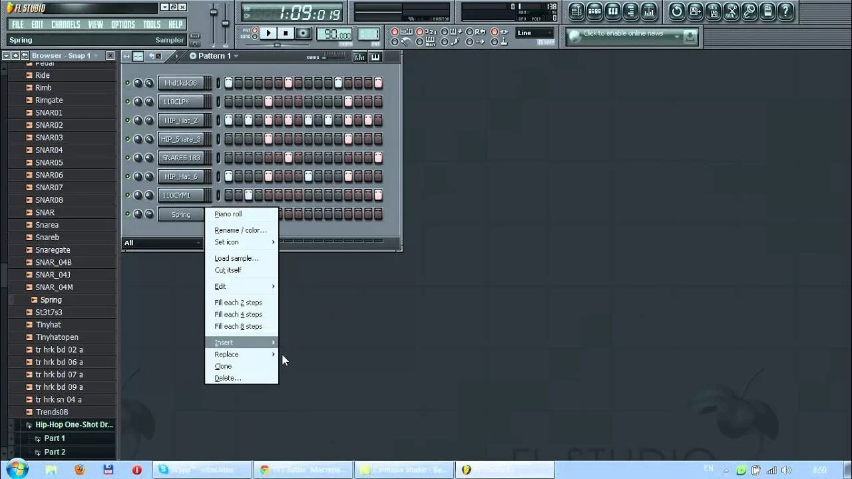The width and height of the screenshot is (852, 479).
Task: Open Google Chrome in the taskbar
Action: 303,470
